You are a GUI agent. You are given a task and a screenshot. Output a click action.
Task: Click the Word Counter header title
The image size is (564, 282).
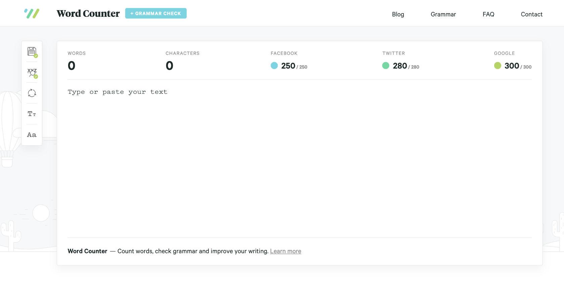pyautogui.click(x=88, y=13)
